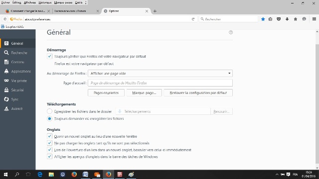This screenshot has height=179, width=319.
Task: Open the Action Center notification icon
Action: pyautogui.click(x=288, y=175)
